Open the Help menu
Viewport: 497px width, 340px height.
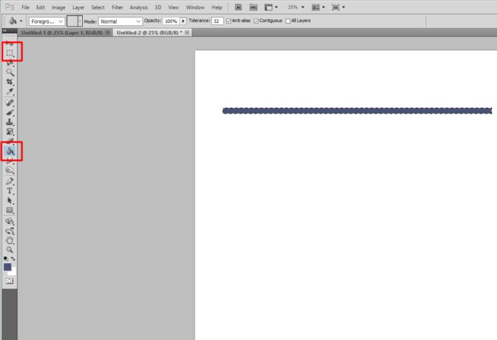pos(217,7)
